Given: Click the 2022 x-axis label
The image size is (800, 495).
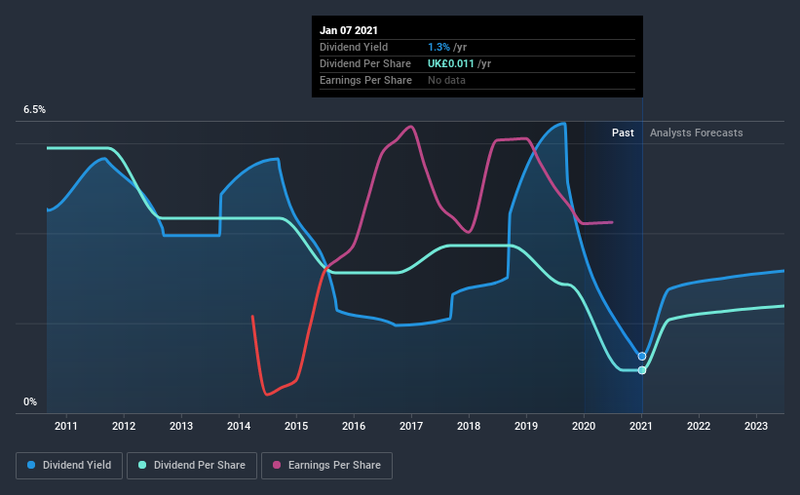Looking at the screenshot, I should 699,426.
